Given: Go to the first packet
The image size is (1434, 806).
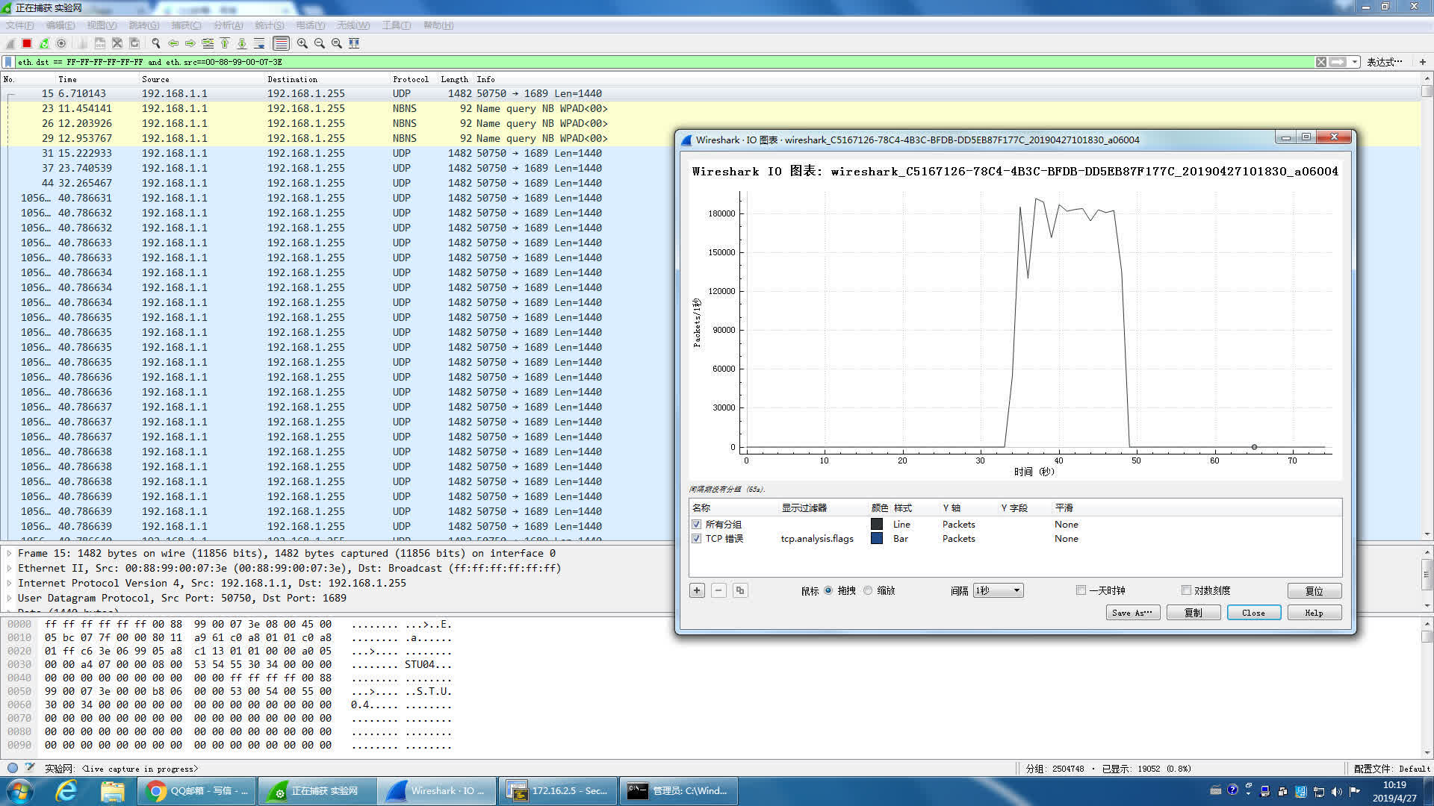Looking at the screenshot, I should pos(225,43).
